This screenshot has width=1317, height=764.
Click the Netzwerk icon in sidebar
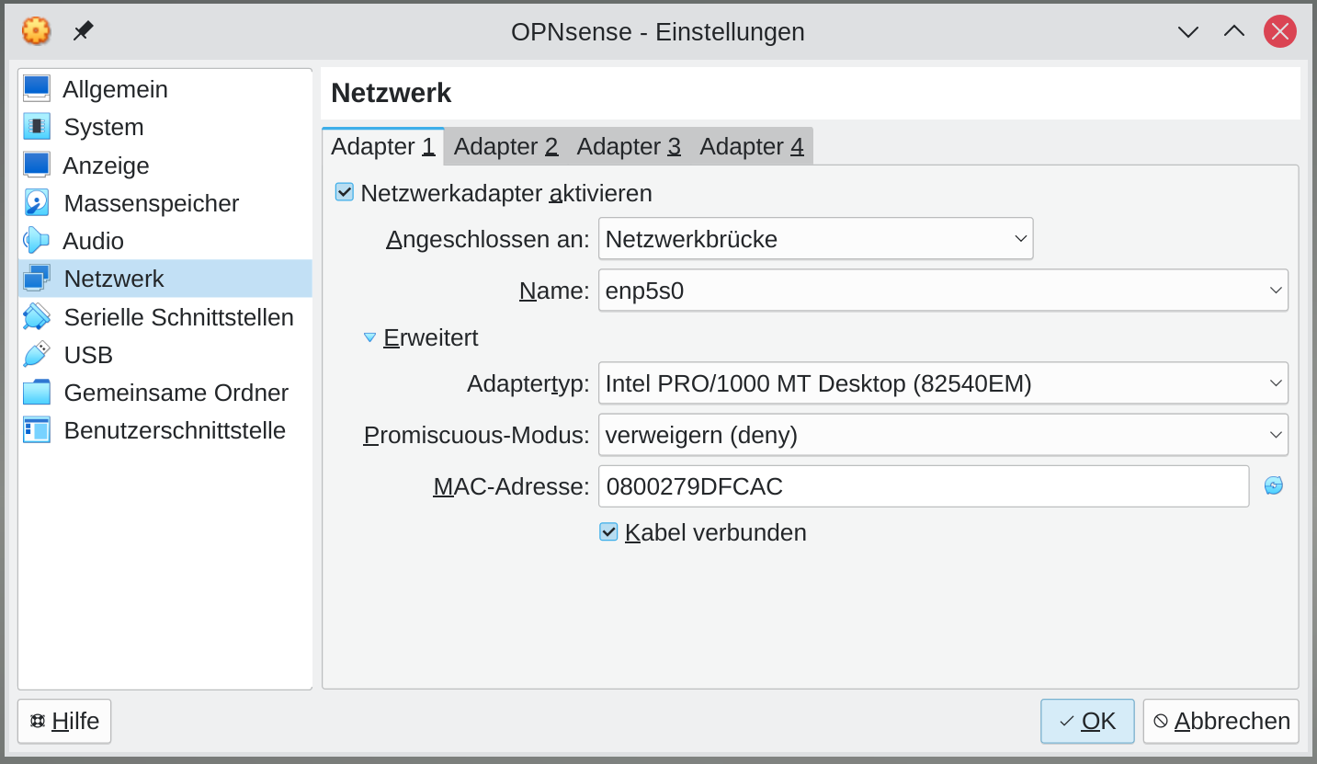pos(37,279)
